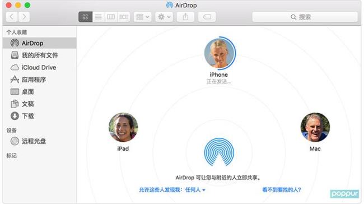Minimize the AirDrop window

pyautogui.click(x=18, y=5)
